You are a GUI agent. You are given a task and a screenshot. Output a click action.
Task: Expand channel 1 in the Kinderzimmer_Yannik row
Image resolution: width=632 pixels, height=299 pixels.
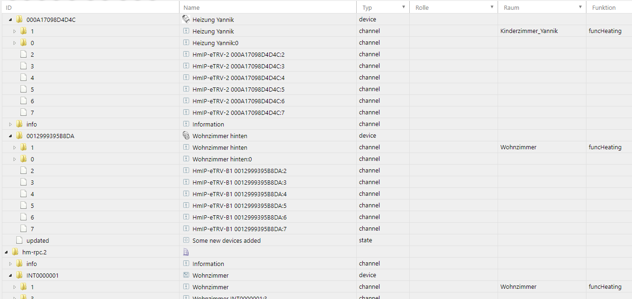[x=14, y=31]
